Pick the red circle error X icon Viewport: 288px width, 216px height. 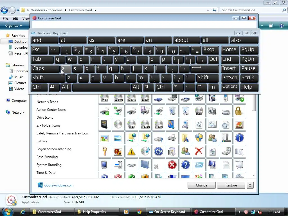(172, 165)
